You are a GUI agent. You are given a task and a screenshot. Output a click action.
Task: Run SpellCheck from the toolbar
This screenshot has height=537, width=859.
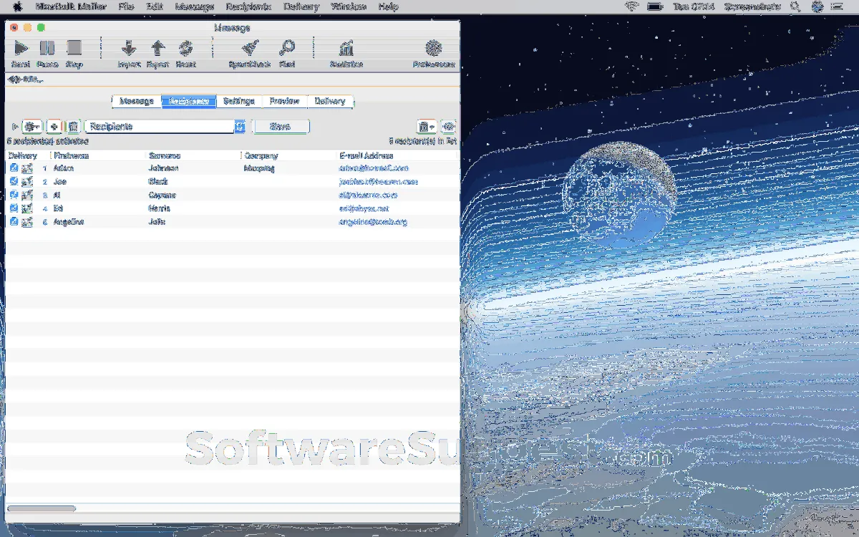click(250, 49)
